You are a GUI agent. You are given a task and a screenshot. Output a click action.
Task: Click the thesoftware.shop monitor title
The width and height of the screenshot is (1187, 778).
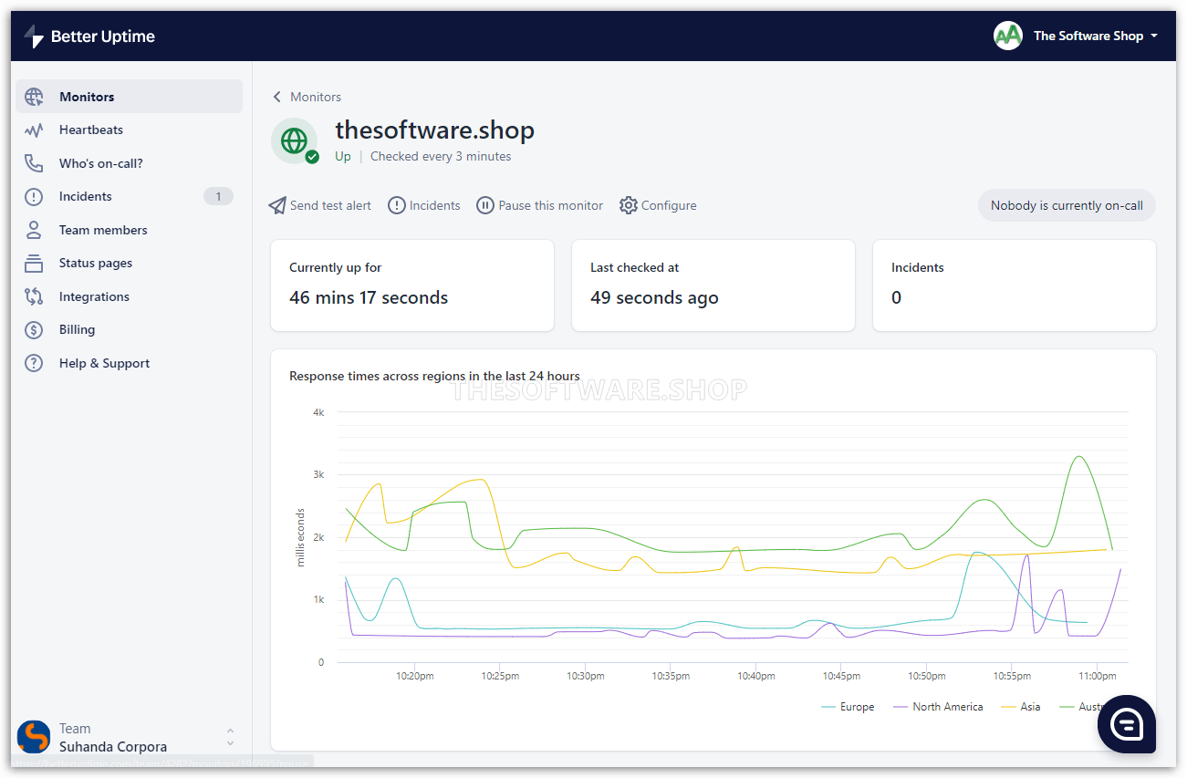(434, 130)
